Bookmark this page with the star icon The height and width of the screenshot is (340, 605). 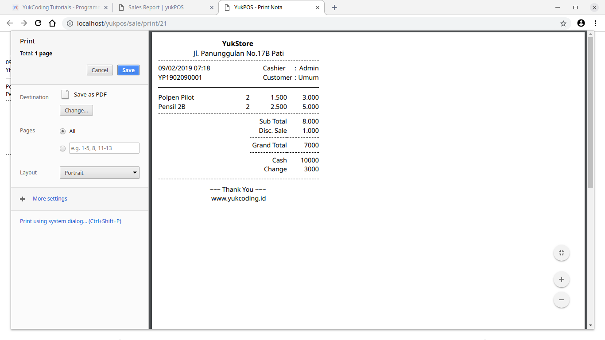[563, 23]
